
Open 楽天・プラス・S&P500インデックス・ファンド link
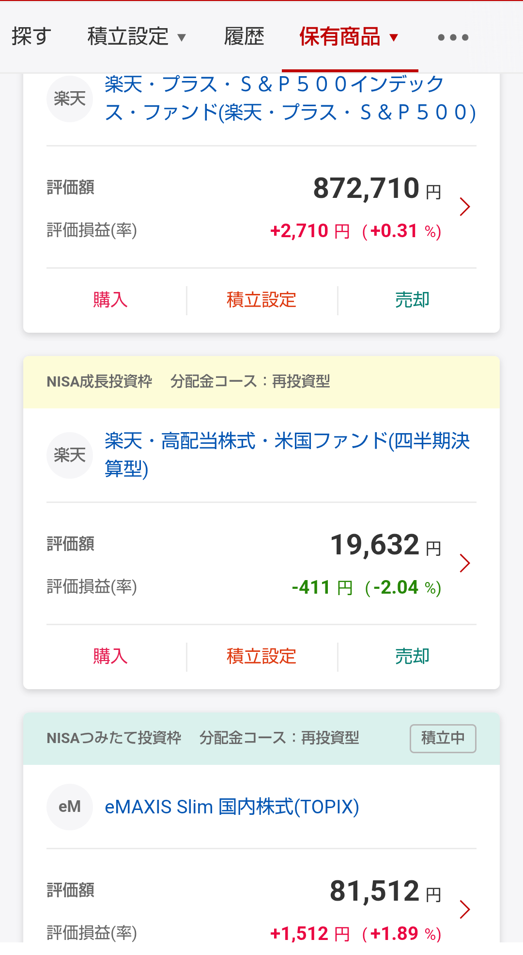coord(290,98)
